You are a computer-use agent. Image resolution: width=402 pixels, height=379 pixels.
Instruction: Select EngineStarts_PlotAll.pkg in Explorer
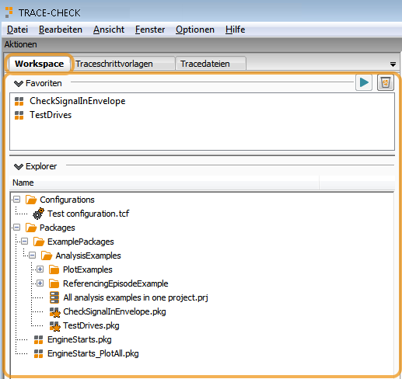[x=93, y=353]
